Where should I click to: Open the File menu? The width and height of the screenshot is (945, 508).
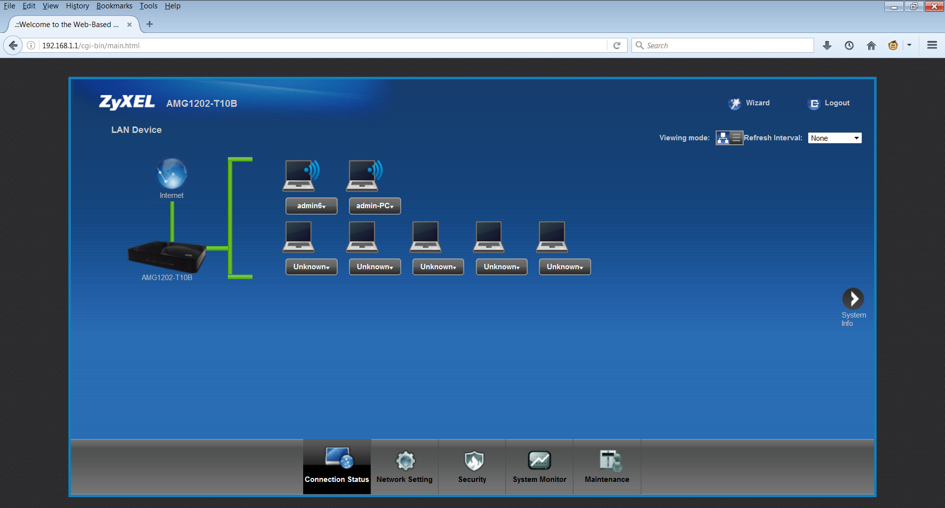tap(9, 6)
